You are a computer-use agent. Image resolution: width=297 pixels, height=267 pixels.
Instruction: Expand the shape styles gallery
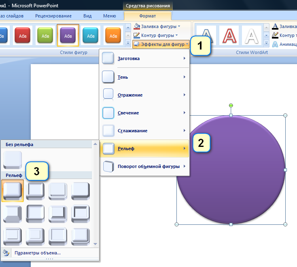pyautogui.click(x=128, y=43)
